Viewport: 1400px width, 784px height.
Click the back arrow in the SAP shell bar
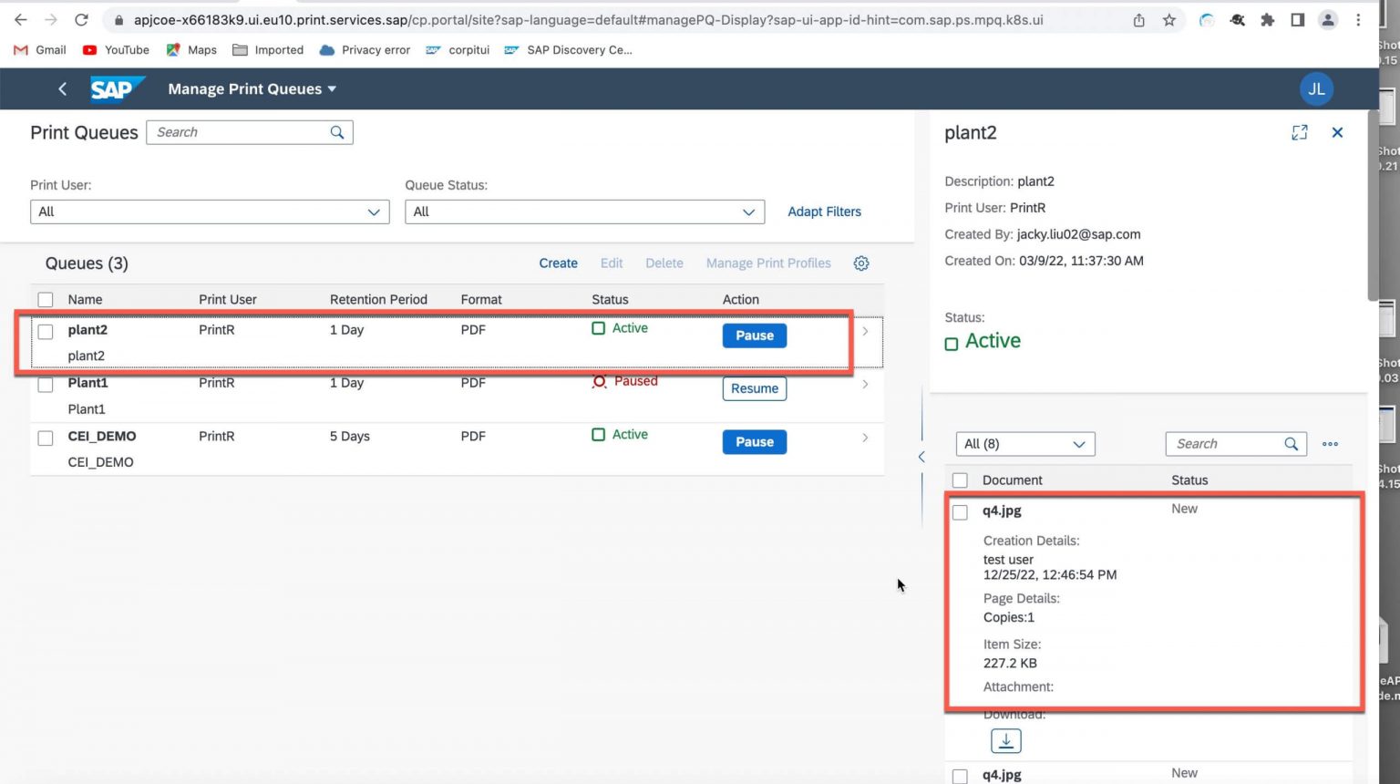click(x=62, y=88)
